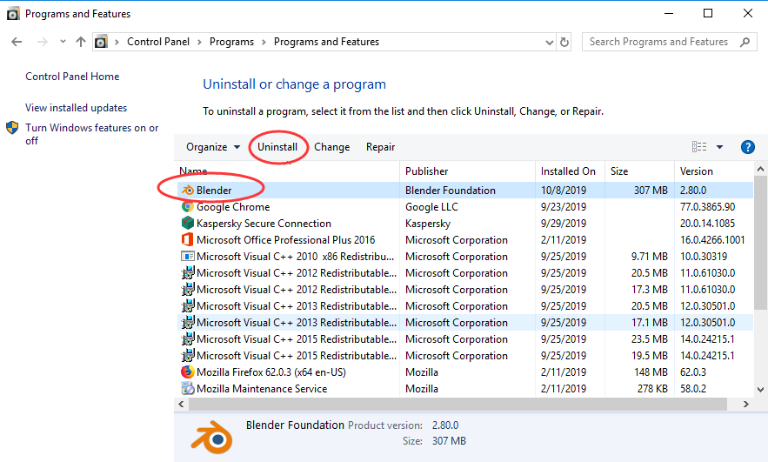
Task: Click the horizontal scrollbar thumb
Action: point(458,405)
